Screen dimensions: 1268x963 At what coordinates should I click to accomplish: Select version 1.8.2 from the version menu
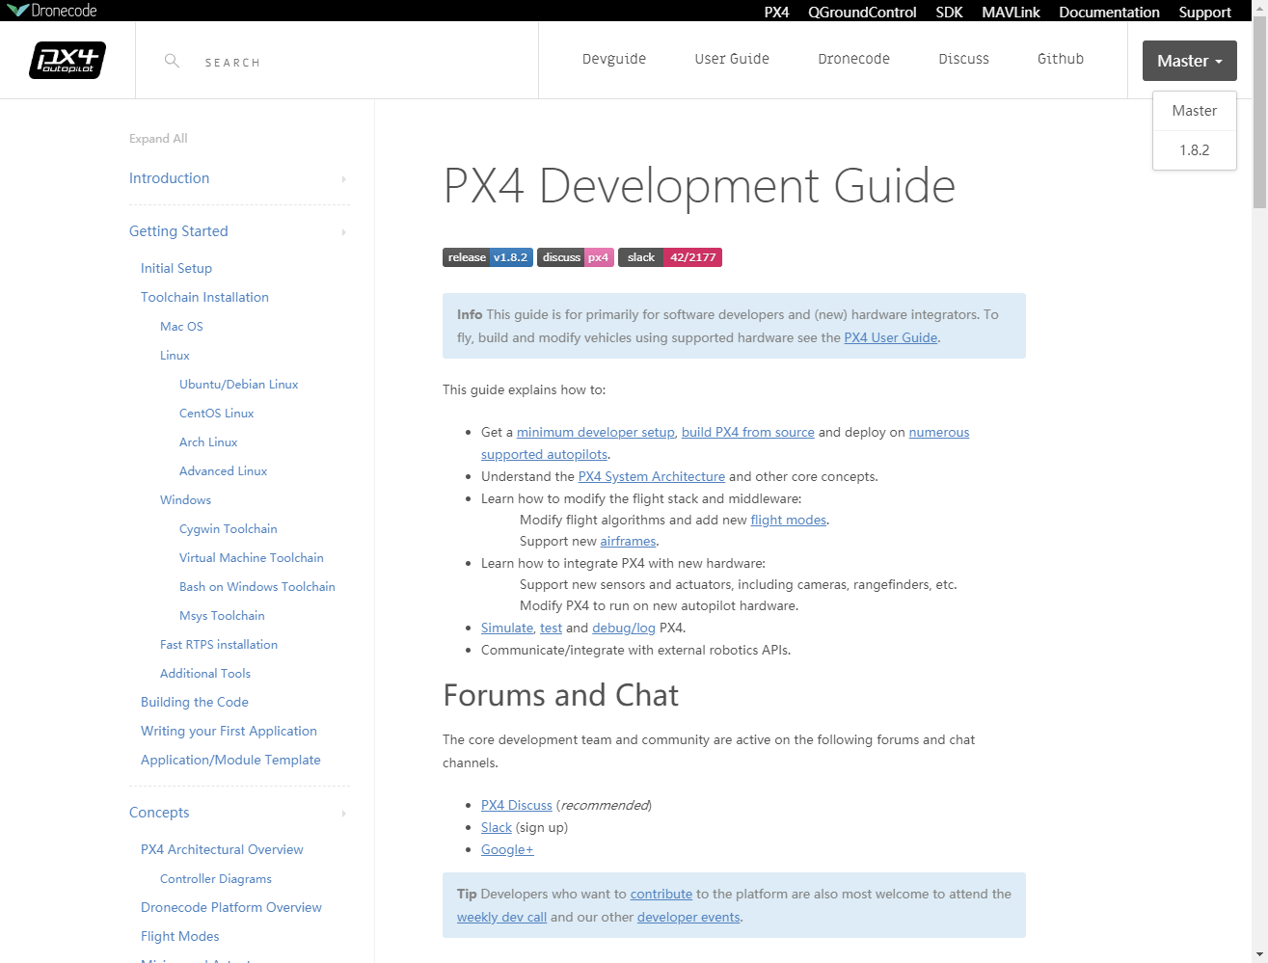click(1195, 149)
